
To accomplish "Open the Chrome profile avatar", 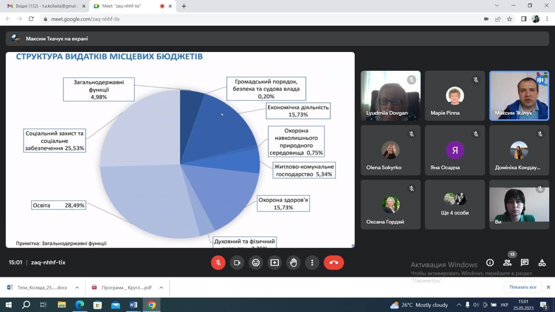I will 536,19.
